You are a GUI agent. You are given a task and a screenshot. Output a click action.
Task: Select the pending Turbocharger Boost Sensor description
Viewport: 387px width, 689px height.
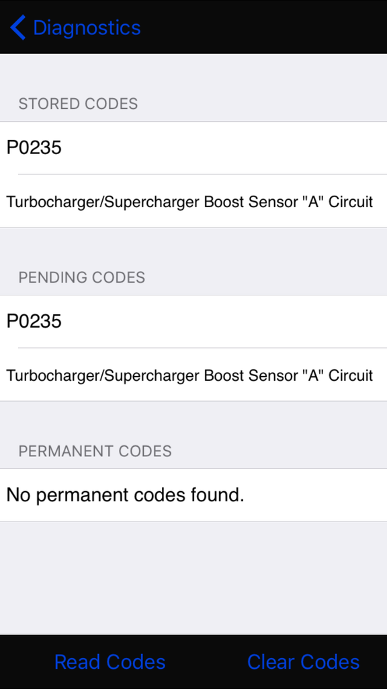coord(193,375)
